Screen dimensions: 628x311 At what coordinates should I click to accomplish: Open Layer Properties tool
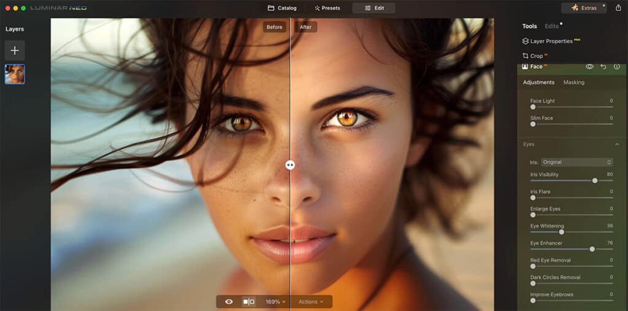[551, 41]
